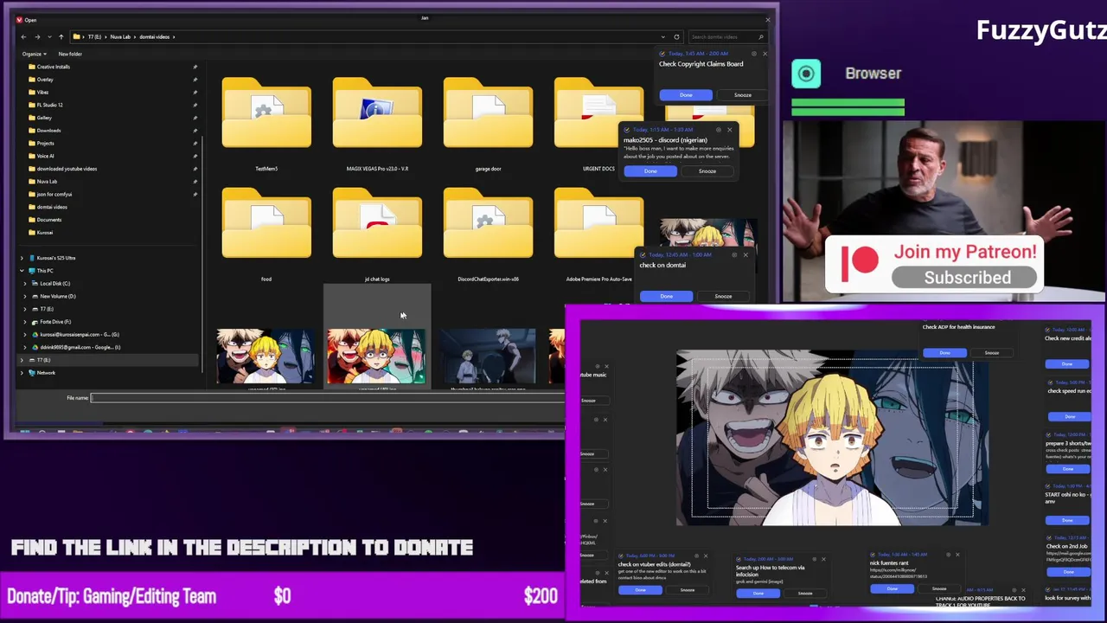1107x623 pixels.
Task: Expand Kurosai's S25 Ultra in the tree
Action: pyautogui.click(x=22, y=258)
